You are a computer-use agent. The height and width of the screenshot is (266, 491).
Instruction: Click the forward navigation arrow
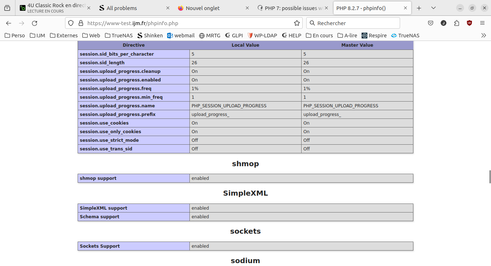click(22, 23)
